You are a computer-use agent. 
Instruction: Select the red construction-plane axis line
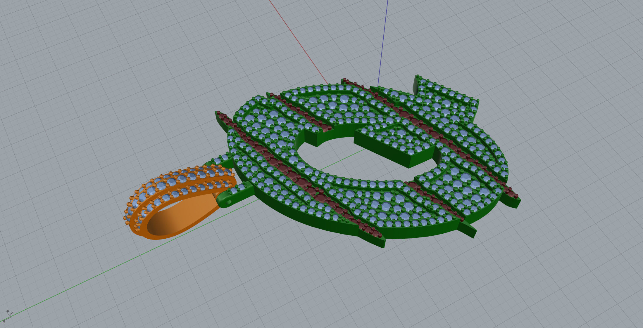click(x=299, y=43)
